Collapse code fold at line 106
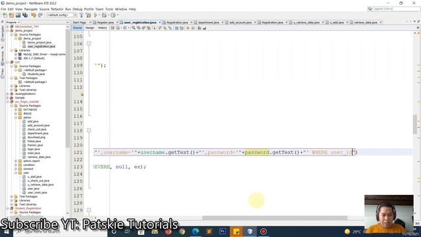 (x=89, y=43)
